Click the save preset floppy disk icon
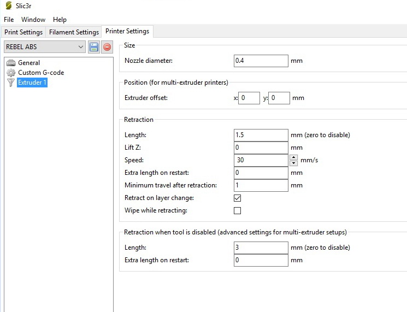Screen dimensions: 407x312 pyautogui.click(x=94, y=47)
